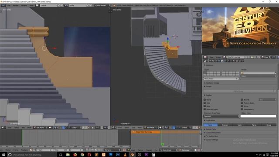The image size is (279, 157).
Task: Enable the Name display checkbox
Action: click(204, 100)
